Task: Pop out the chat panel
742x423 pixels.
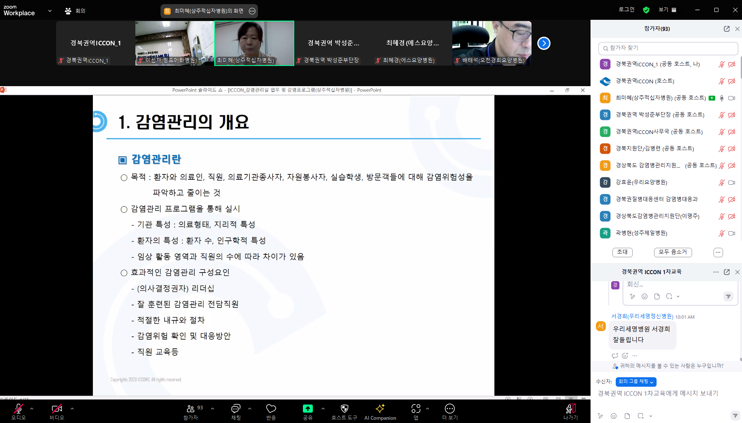Action: pyautogui.click(x=727, y=272)
